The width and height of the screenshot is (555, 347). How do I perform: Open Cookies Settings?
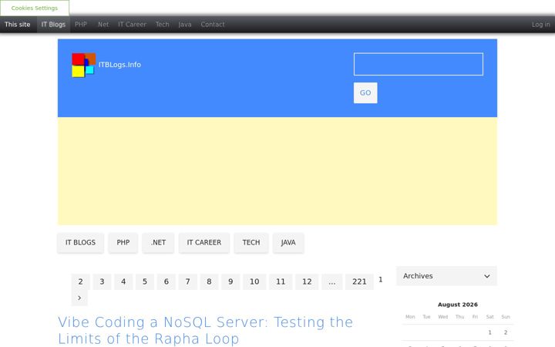pos(35,8)
